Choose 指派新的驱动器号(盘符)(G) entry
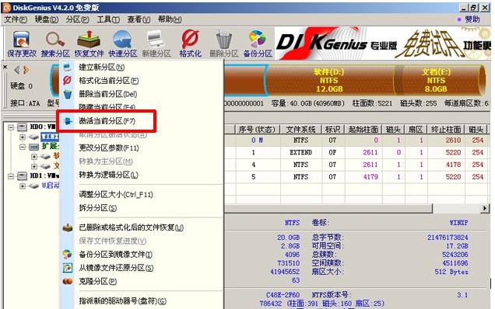 (x=142, y=300)
